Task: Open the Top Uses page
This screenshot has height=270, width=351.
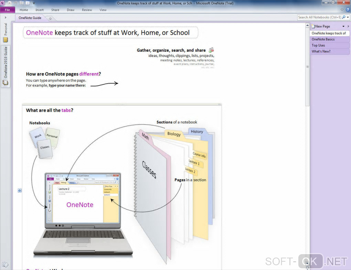Action: (330, 45)
